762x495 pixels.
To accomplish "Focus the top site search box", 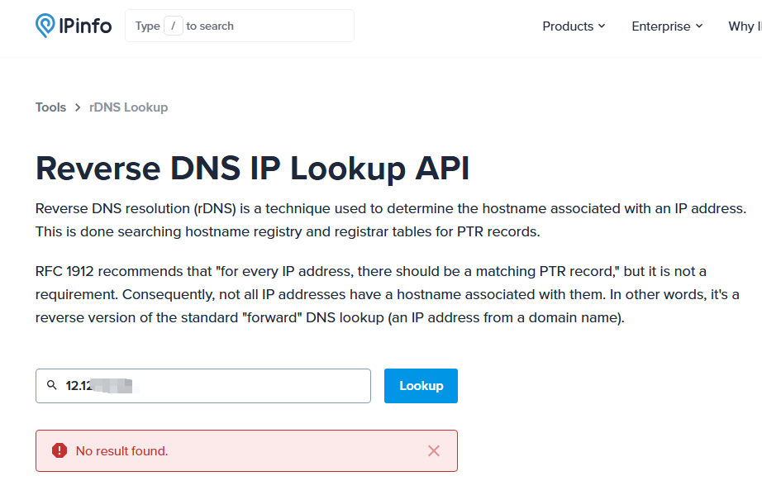I will coord(240,26).
